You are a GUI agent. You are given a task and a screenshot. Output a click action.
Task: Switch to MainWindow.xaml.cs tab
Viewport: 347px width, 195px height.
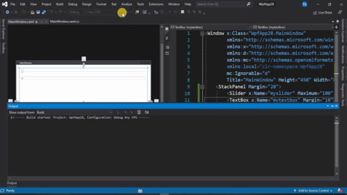tap(65, 22)
